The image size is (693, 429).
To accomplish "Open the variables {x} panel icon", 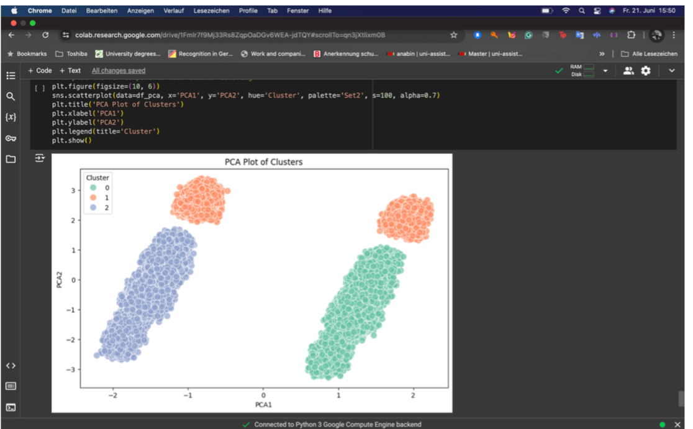I will pos(11,117).
